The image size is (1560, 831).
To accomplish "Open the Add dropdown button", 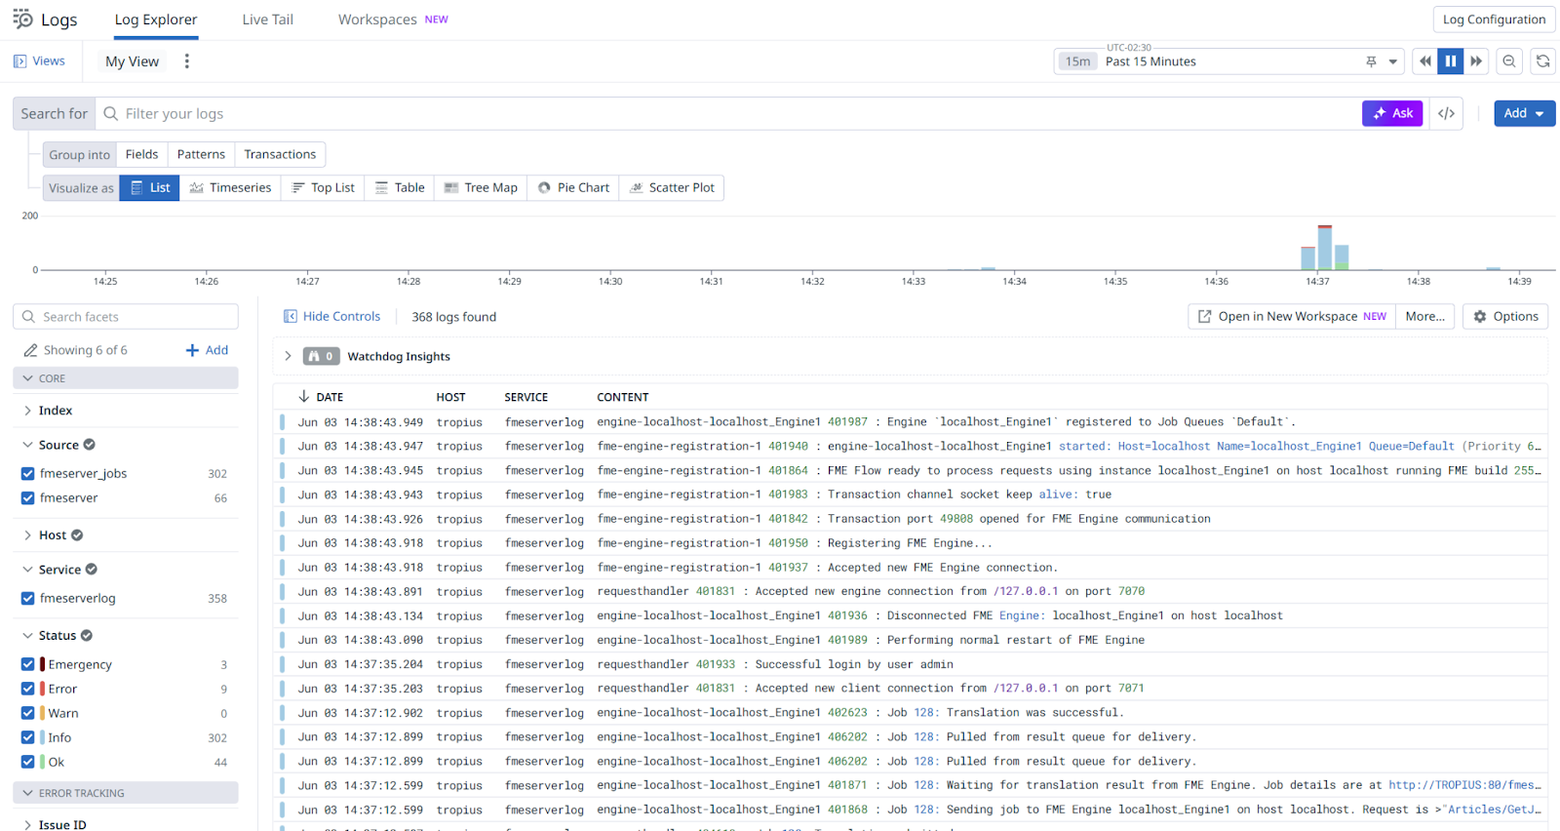I will coord(1524,113).
